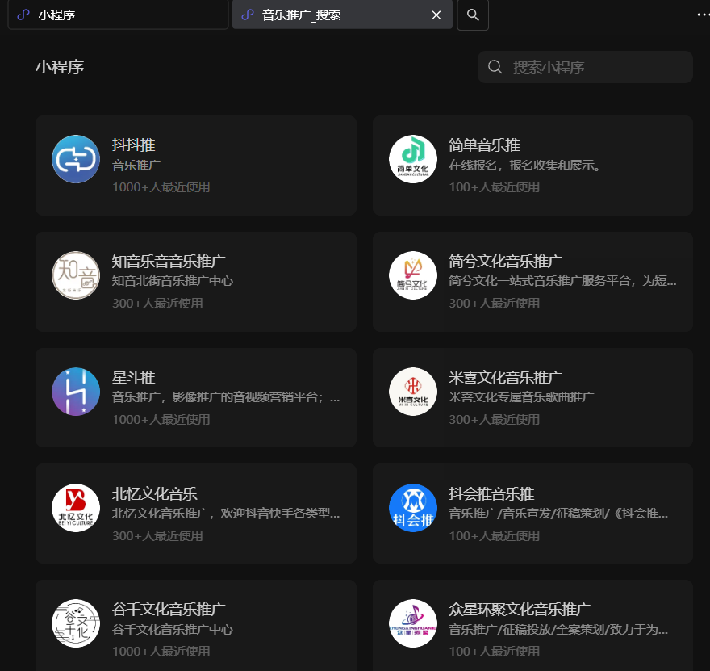Close the 音乐推广_搜索 tab
This screenshot has width=710, height=671.
(436, 15)
